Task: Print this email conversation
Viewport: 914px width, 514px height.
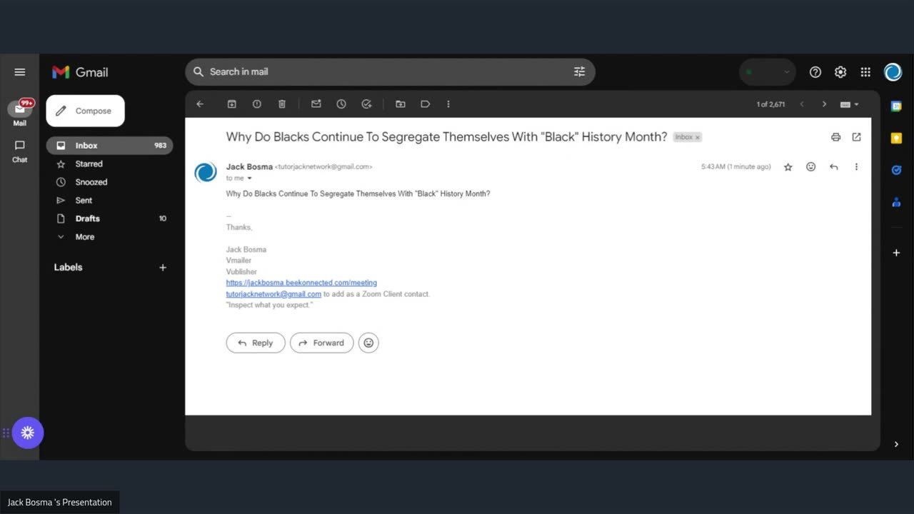Action: click(x=836, y=137)
